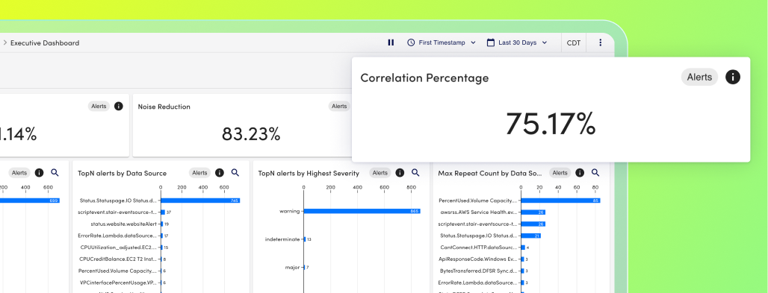Click the 83.23% noise reduction value

pos(251,133)
